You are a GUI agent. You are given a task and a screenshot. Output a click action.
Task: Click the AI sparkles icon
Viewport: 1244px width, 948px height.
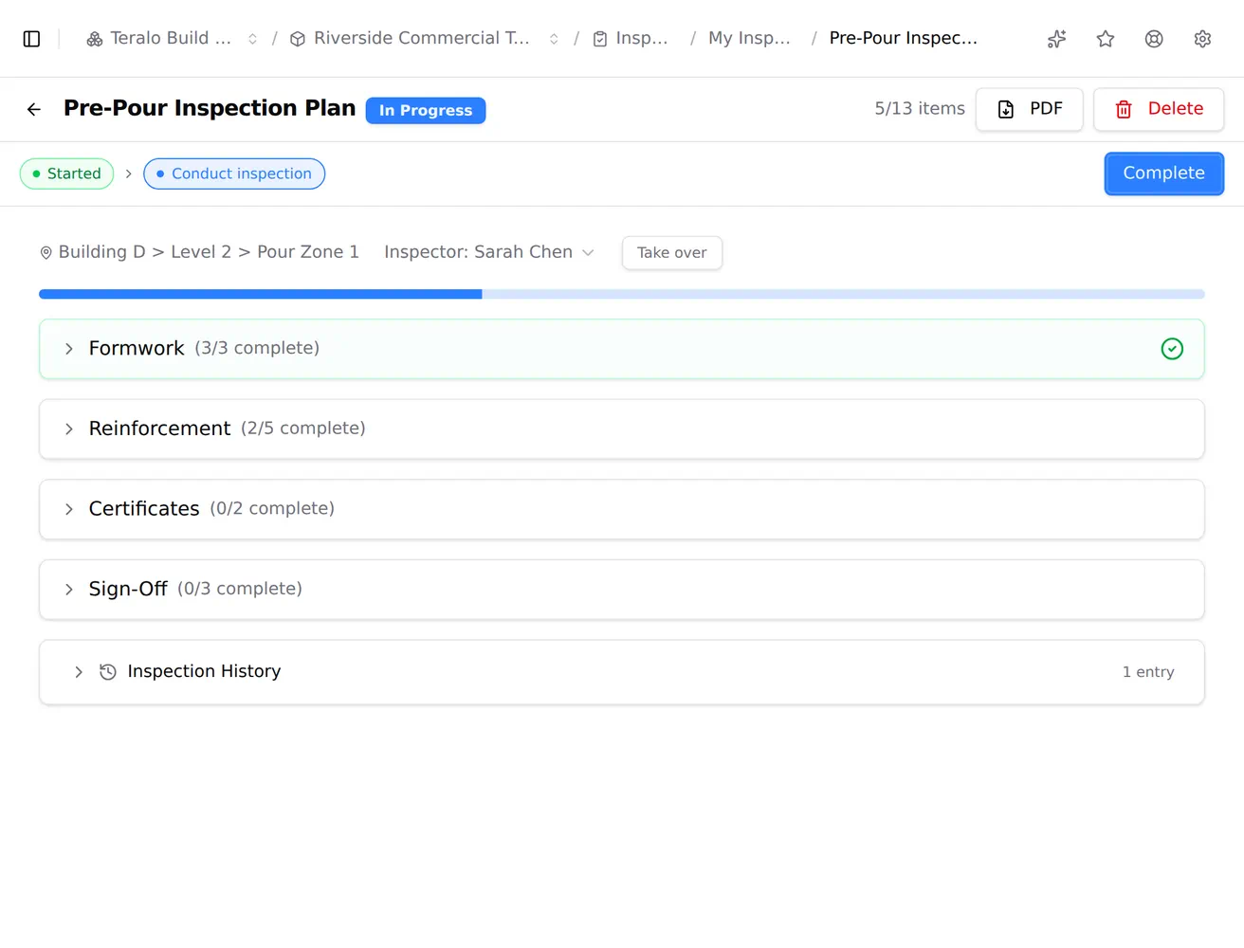pyautogui.click(x=1056, y=39)
